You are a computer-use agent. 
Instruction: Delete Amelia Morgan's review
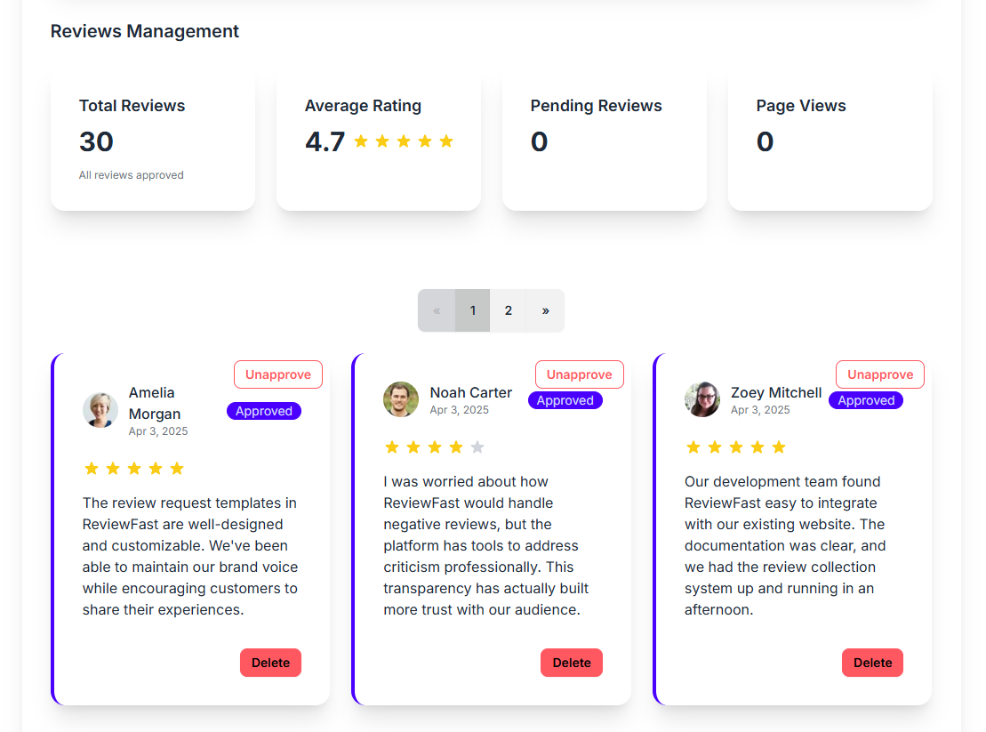(270, 663)
